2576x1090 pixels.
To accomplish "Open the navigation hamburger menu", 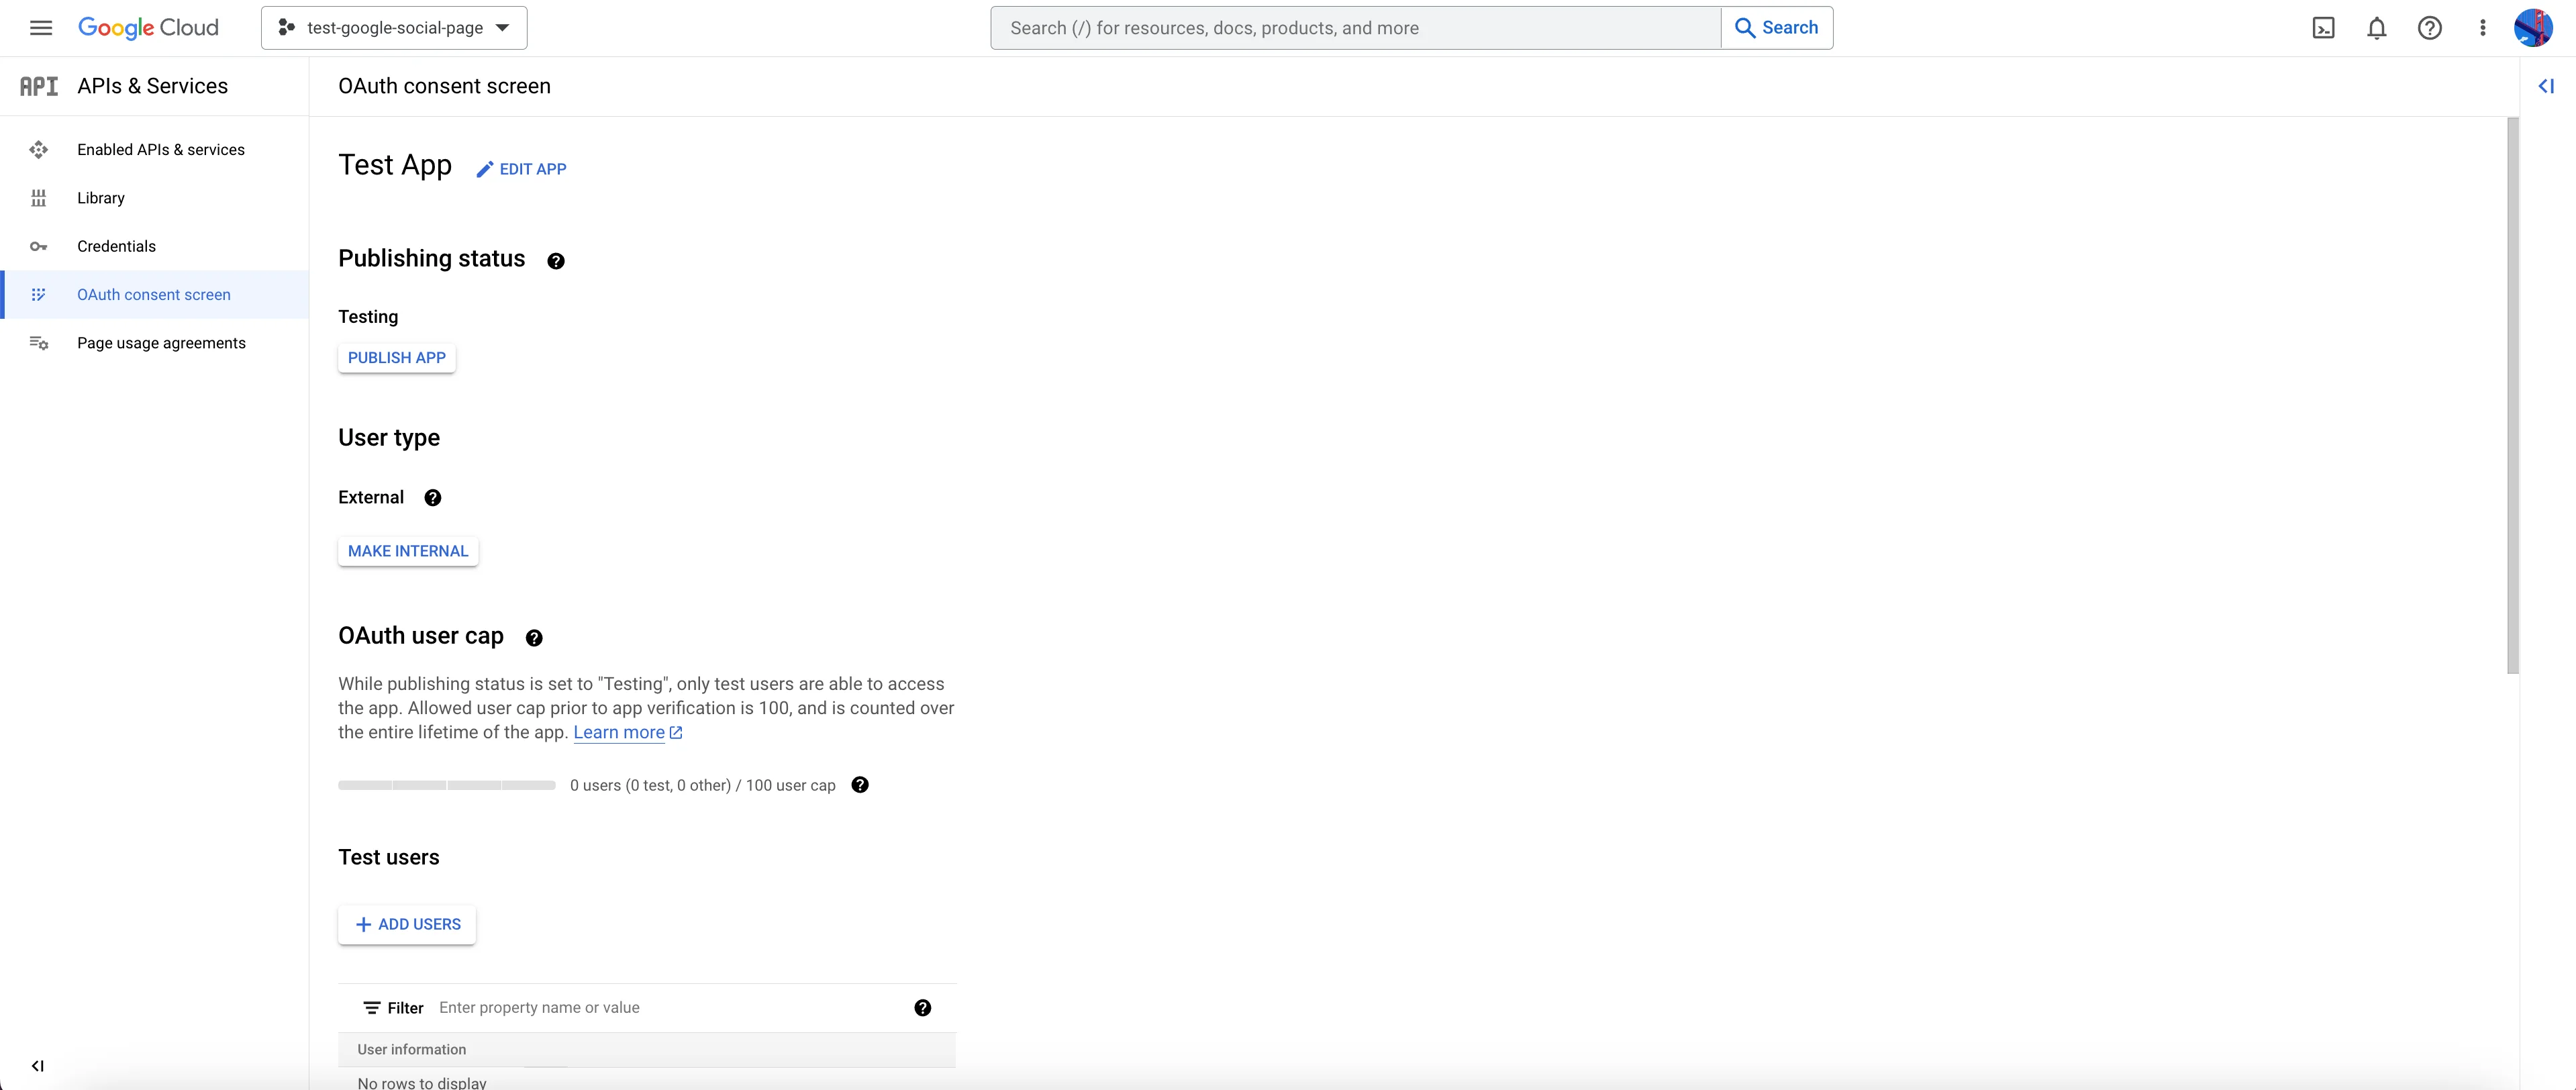I will click(41, 27).
